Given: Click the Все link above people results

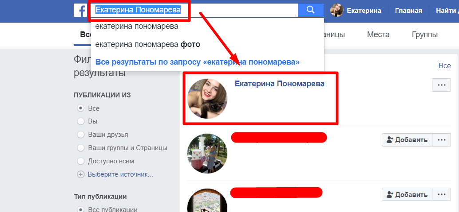Looking at the screenshot, I should [445, 66].
